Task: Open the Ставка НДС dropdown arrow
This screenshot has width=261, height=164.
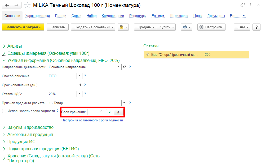Action: point(79,94)
